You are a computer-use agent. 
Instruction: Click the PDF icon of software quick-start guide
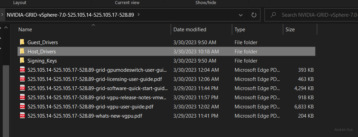click(22, 88)
